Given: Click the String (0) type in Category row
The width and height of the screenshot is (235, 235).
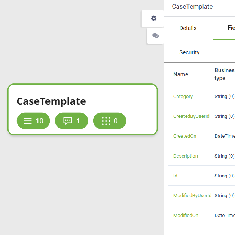Looking at the screenshot, I should pyautogui.click(x=224, y=97).
